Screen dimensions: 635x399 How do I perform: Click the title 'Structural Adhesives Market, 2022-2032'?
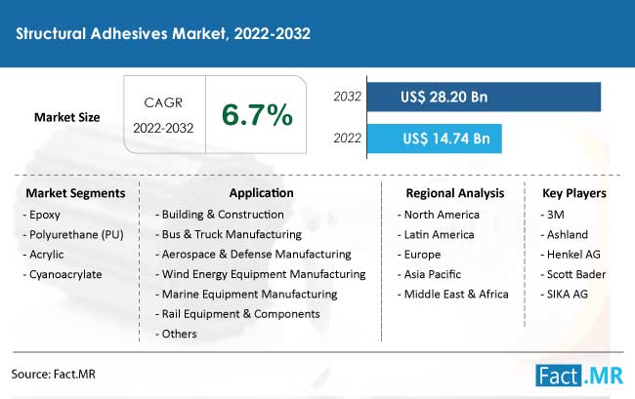(x=163, y=33)
